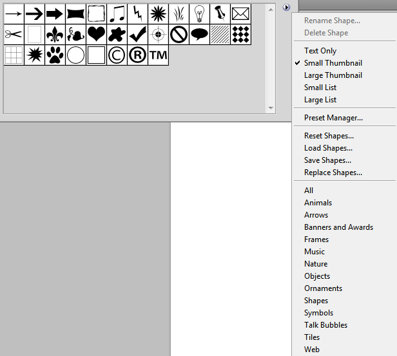Switch view to Text Only
The height and width of the screenshot is (356, 397).
(320, 51)
